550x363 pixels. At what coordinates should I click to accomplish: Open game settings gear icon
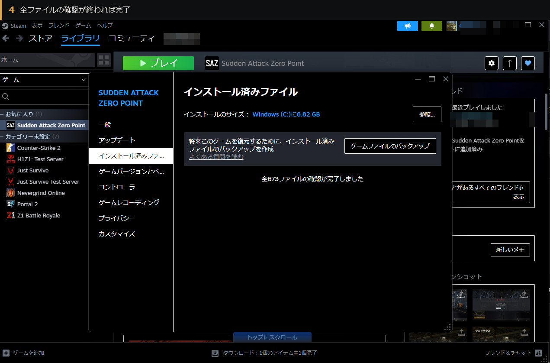[492, 63]
